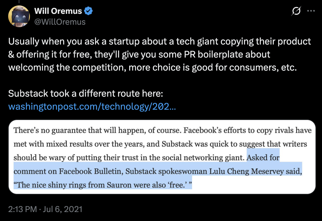Viewport: 322px width, 221px height.
Task: Click the highlighted "Asked for" text
Action: (263, 157)
